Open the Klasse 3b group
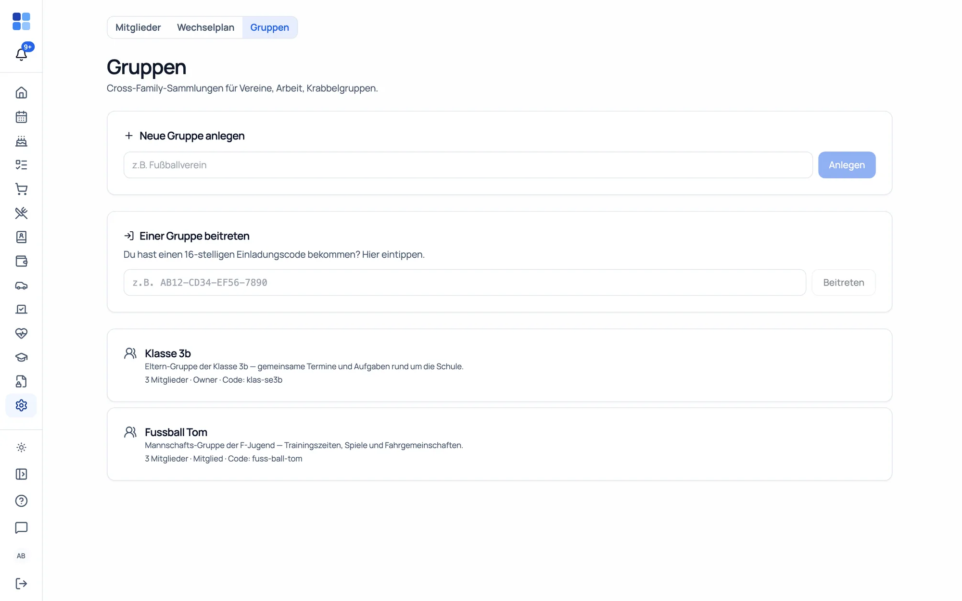This screenshot has height=601, width=962. coord(499,365)
